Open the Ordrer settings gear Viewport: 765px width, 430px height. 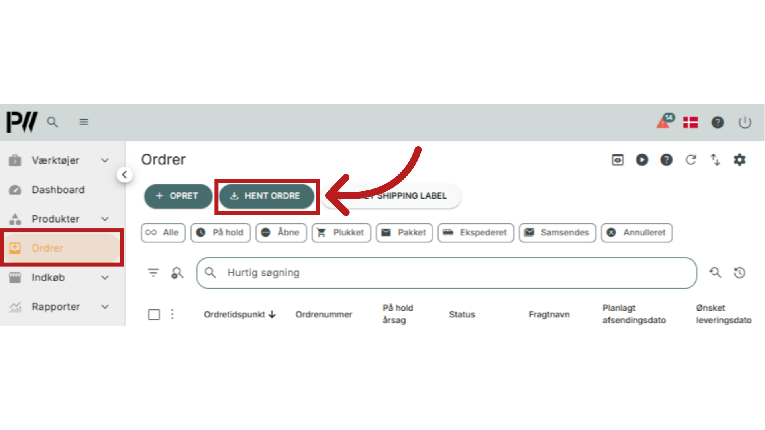tap(740, 160)
